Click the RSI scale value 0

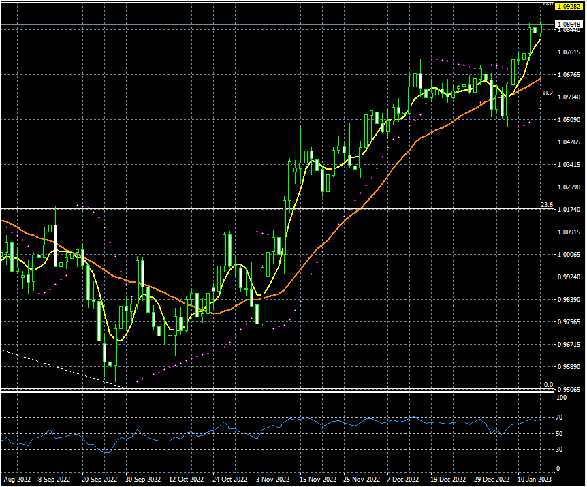click(558, 469)
